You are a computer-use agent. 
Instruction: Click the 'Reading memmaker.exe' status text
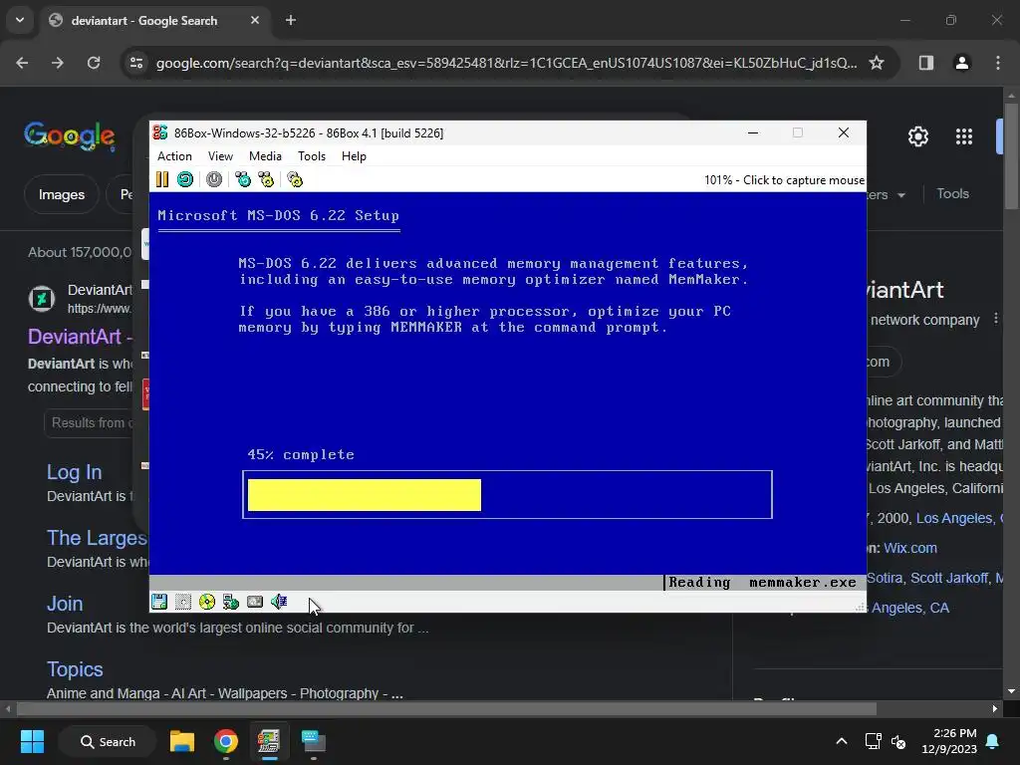[762, 582]
